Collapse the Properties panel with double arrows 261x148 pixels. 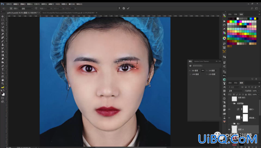coord(217,61)
